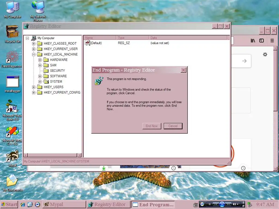
Task: Click the 9:47 AM taskbar clock
Action: (265, 205)
